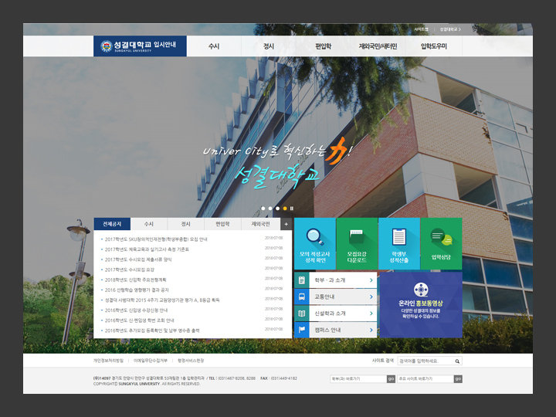The image size is (556, 417).
Task: Open the 모집요강 다운로드 folder tile
Action: [357, 243]
